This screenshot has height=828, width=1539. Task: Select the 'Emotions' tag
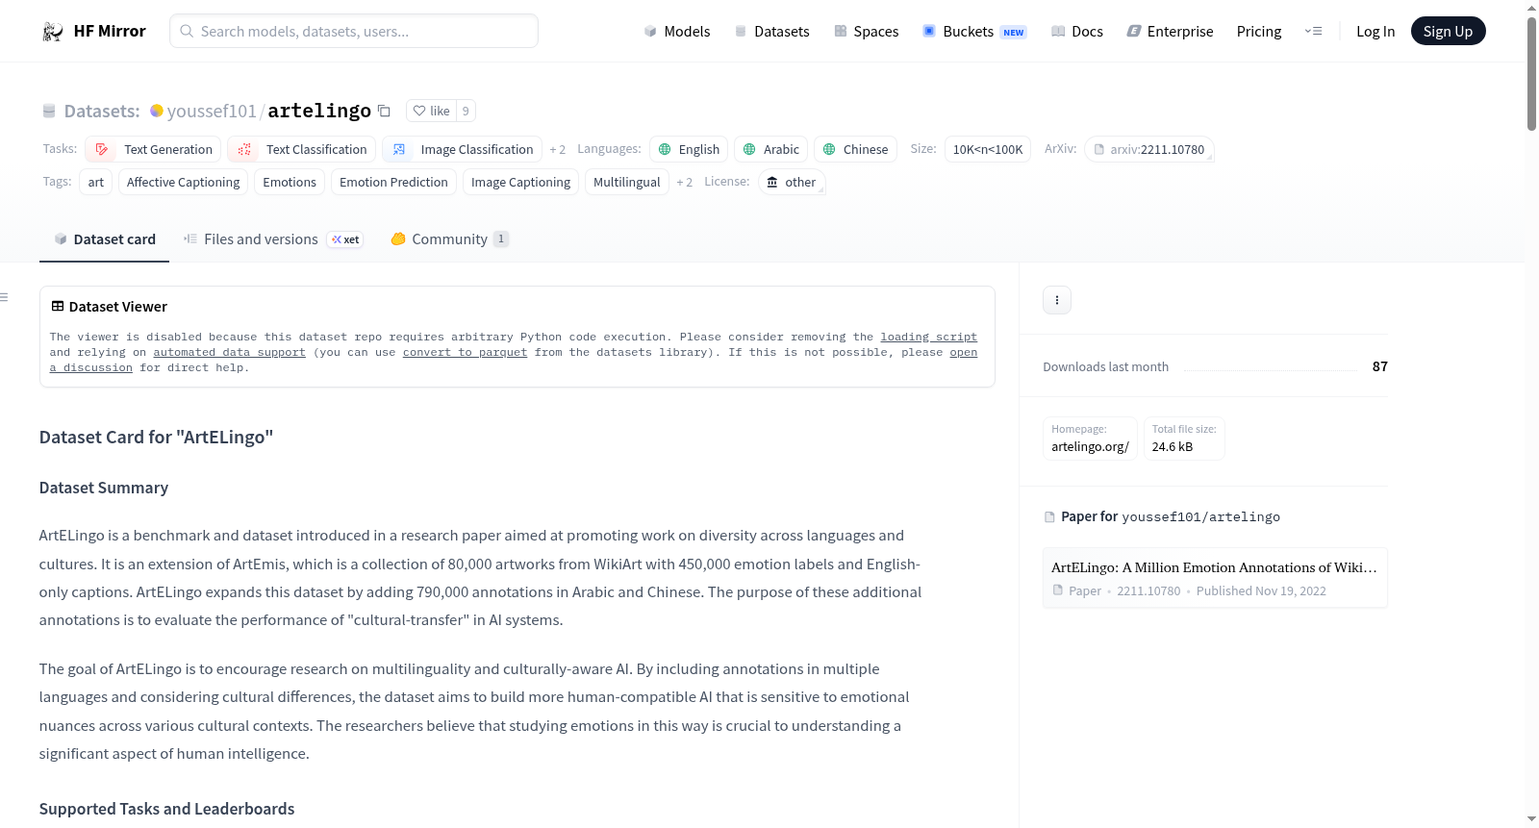point(290,182)
